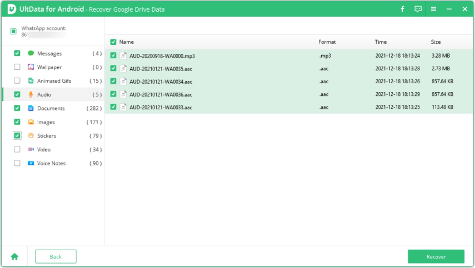The image size is (475, 268).
Task: Click time cell 2021-12-18 18:13:28
Action: tap(397, 69)
